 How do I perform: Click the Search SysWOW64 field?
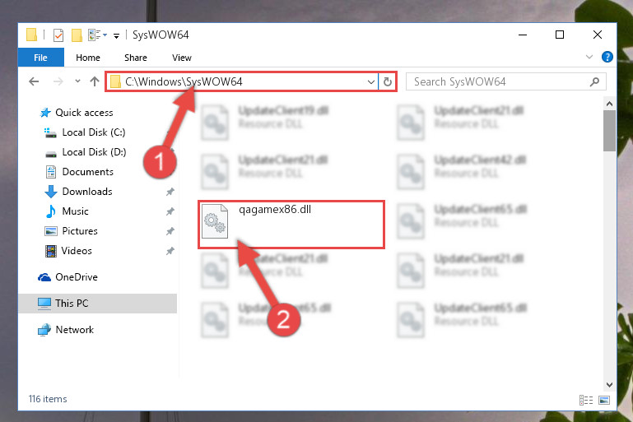(x=506, y=82)
